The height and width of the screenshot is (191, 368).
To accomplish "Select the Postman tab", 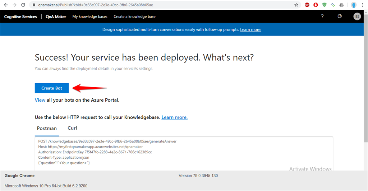I will pyautogui.click(x=47, y=128).
